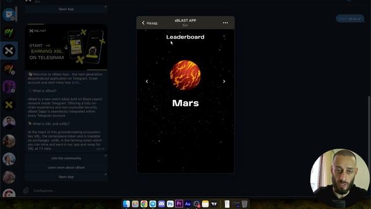The width and height of the screenshot is (371, 209).
Task: Open the blue folder chat icon in sidebar
Action: 9,15
